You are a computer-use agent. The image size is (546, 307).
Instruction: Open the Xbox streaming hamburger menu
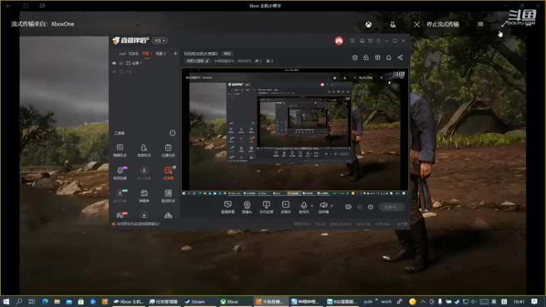[x=480, y=24]
